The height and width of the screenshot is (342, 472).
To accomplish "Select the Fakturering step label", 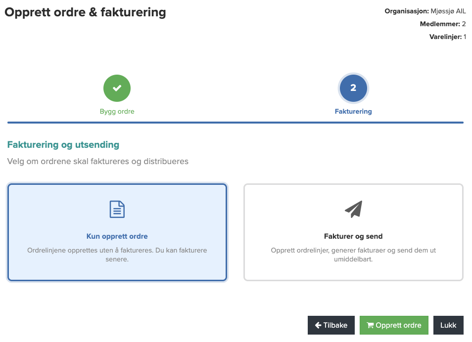I will [353, 112].
